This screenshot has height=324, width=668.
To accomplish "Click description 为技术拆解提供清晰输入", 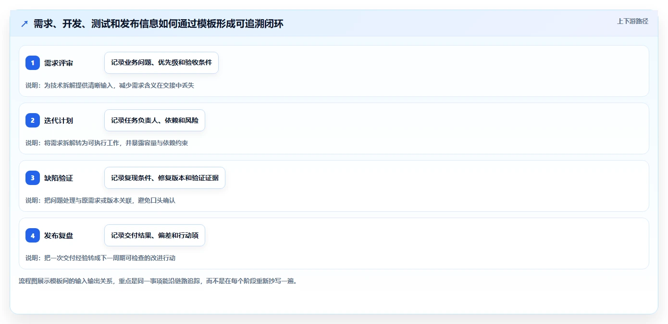I will coord(110,85).
